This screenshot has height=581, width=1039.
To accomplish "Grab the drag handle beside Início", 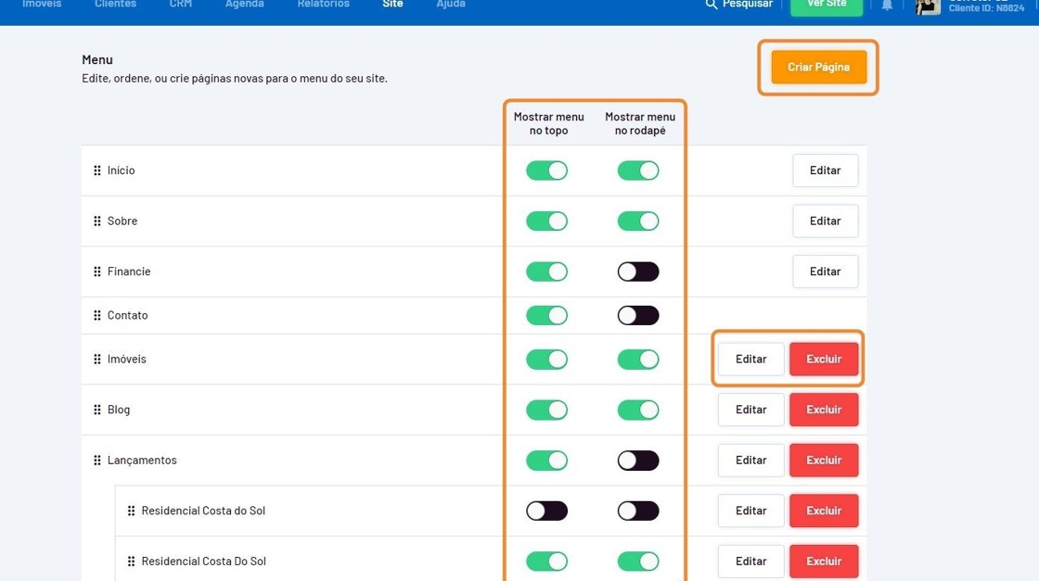I will [97, 171].
